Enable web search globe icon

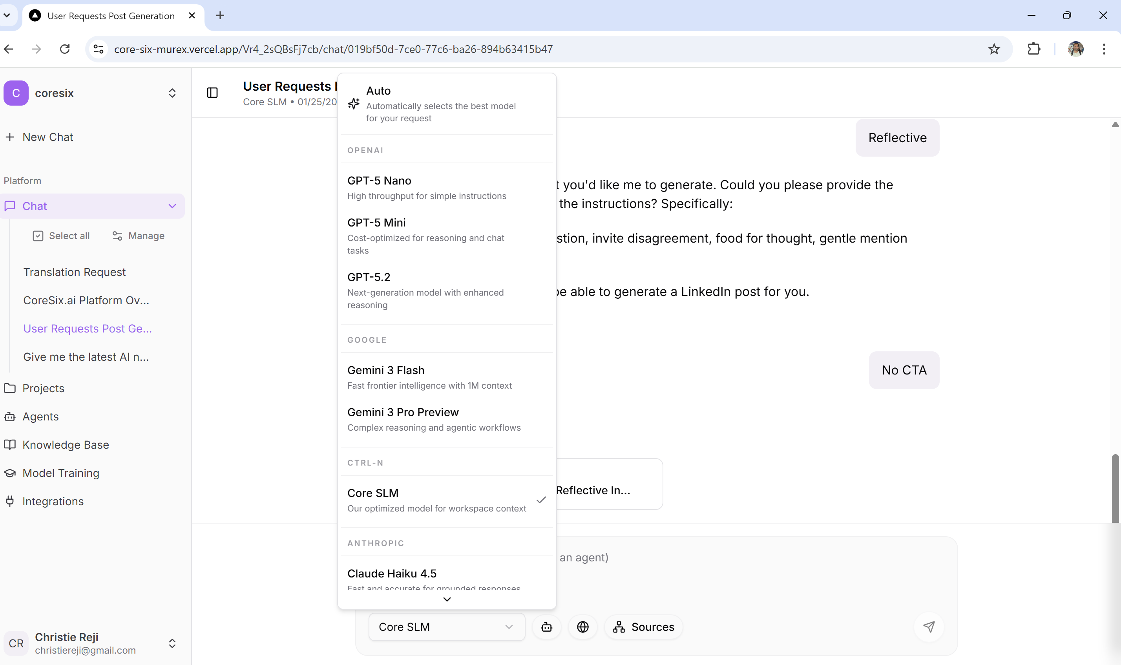click(x=582, y=627)
